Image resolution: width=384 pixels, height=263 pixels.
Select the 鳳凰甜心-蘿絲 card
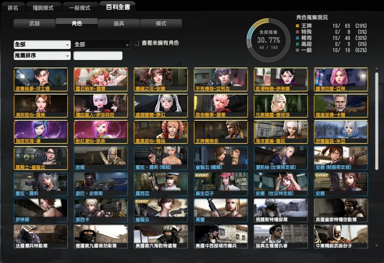161,132
